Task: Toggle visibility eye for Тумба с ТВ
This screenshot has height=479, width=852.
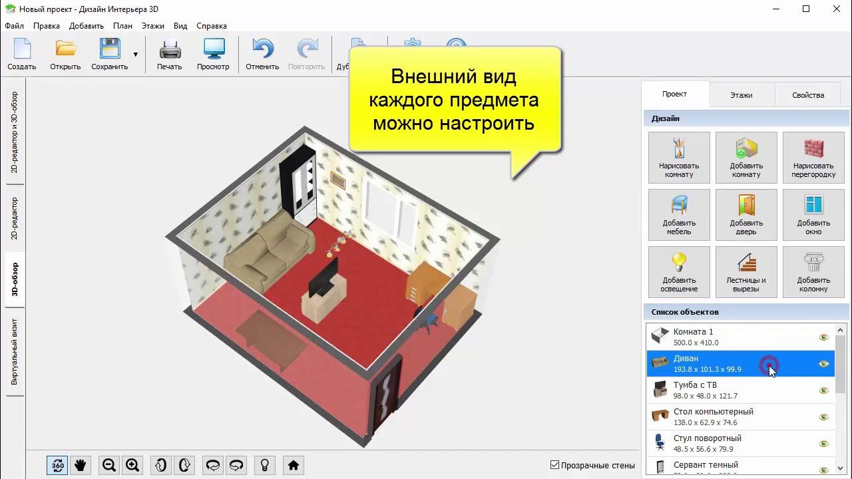Action: [824, 391]
